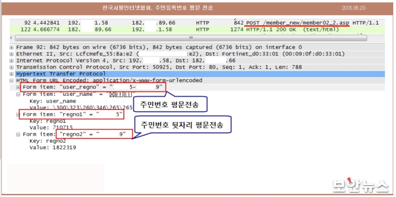Image resolution: width=396 pixels, height=197 pixels.
Task: Expand the Ethernet II tree node
Action: click(x=11, y=54)
